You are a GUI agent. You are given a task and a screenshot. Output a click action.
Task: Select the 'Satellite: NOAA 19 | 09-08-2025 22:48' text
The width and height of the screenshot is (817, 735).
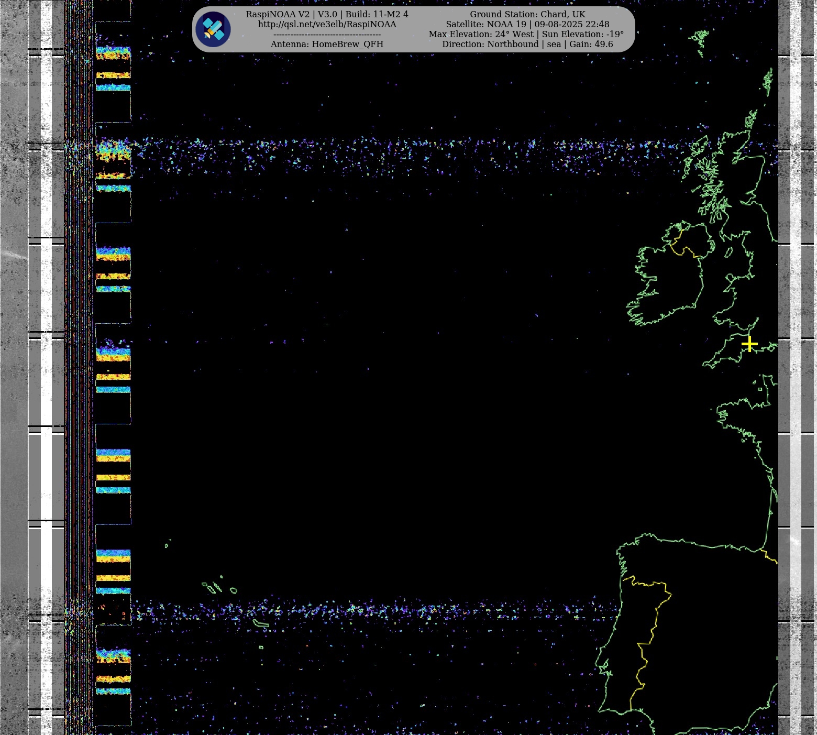point(527,24)
